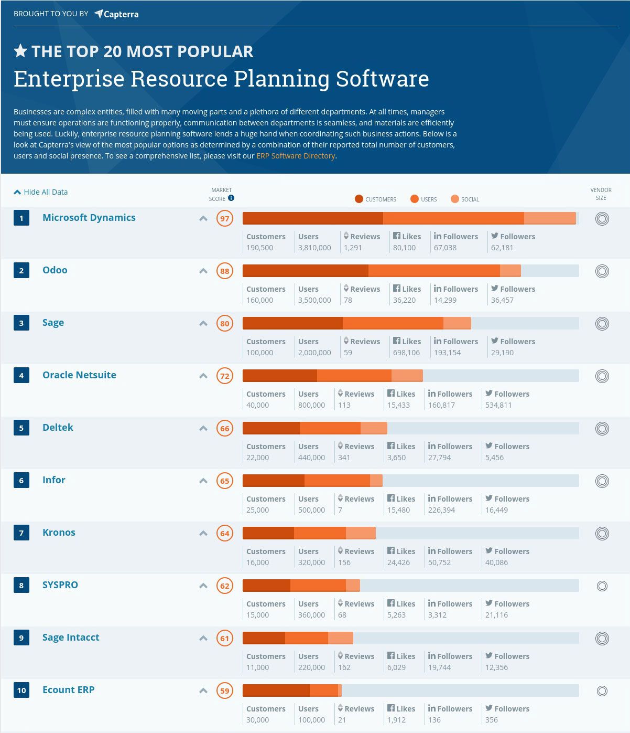
Task: Collapse Ecount ERP data chevron
Action: pos(203,691)
